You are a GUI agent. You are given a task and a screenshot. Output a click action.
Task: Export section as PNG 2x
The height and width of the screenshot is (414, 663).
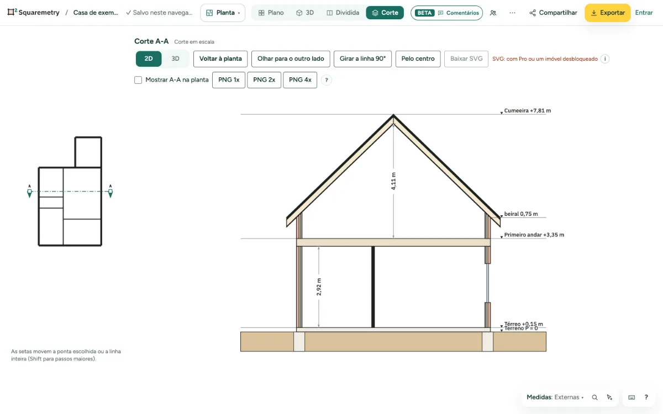[x=264, y=80]
